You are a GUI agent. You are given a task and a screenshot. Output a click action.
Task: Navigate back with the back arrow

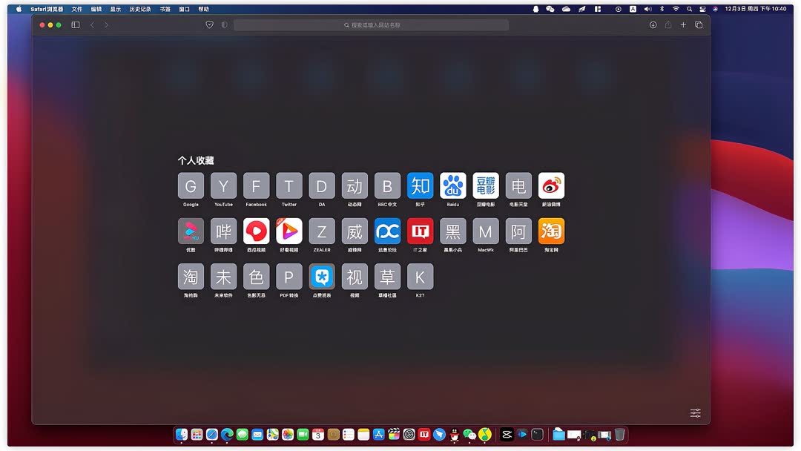91,24
